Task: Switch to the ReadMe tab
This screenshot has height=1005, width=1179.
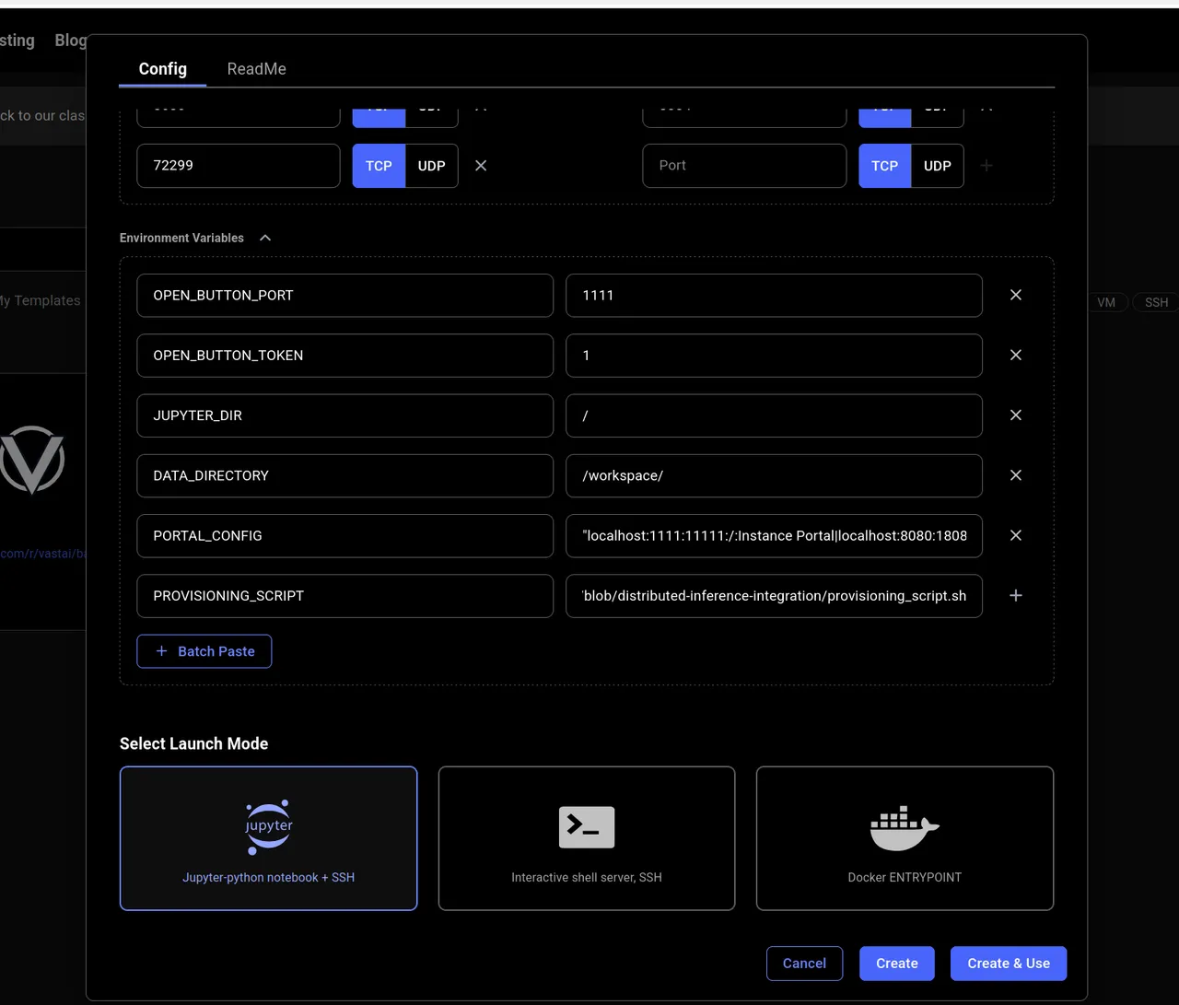Action: [x=256, y=69]
